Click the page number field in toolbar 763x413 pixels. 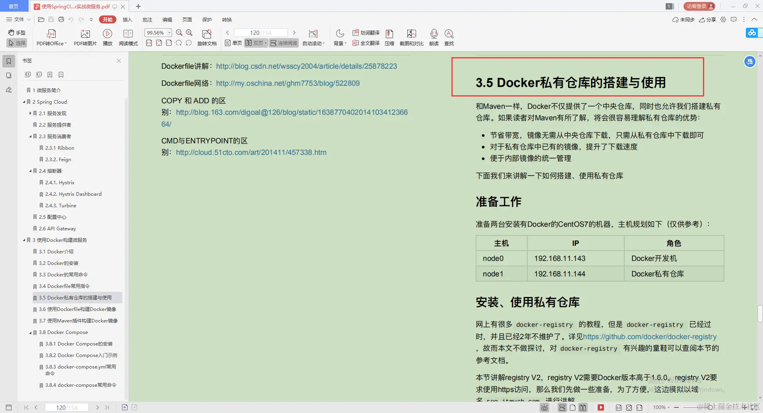(261, 33)
